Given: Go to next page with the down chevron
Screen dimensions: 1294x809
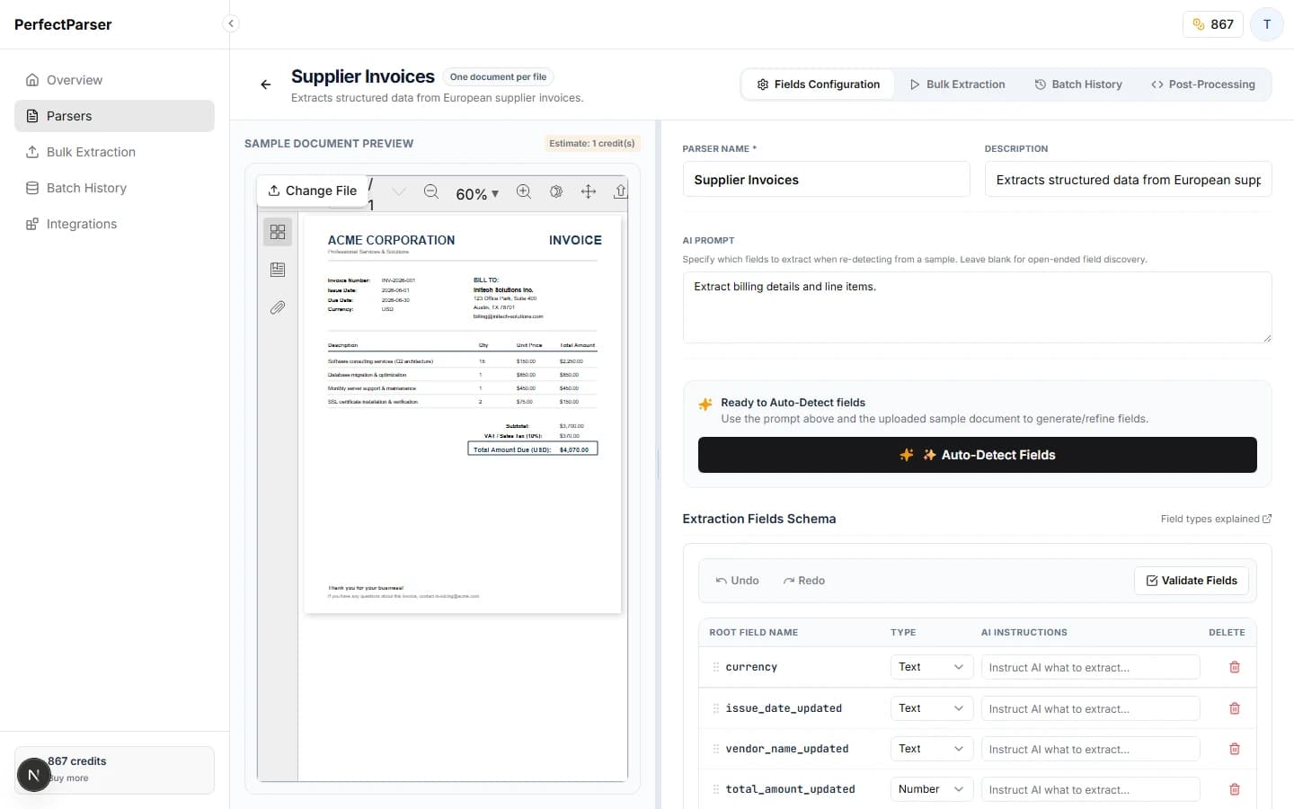Looking at the screenshot, I should [x=399, y=191].
